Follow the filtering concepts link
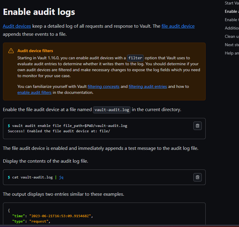Screen dimensions: 239x227 tap(103, 86)
